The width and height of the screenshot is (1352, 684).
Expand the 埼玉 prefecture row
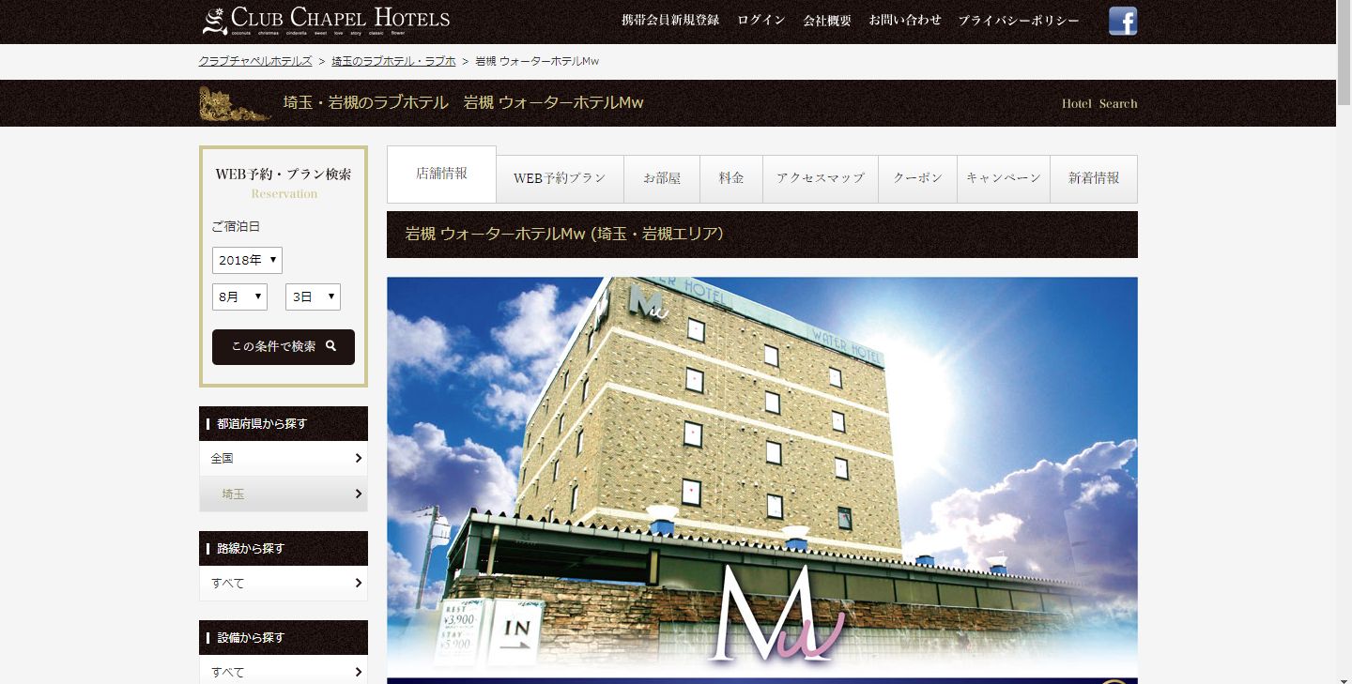[284, 494]
